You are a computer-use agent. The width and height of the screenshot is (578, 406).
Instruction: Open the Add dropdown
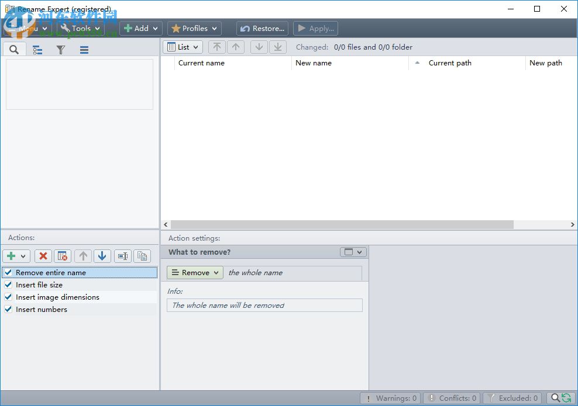coord(141,29)
